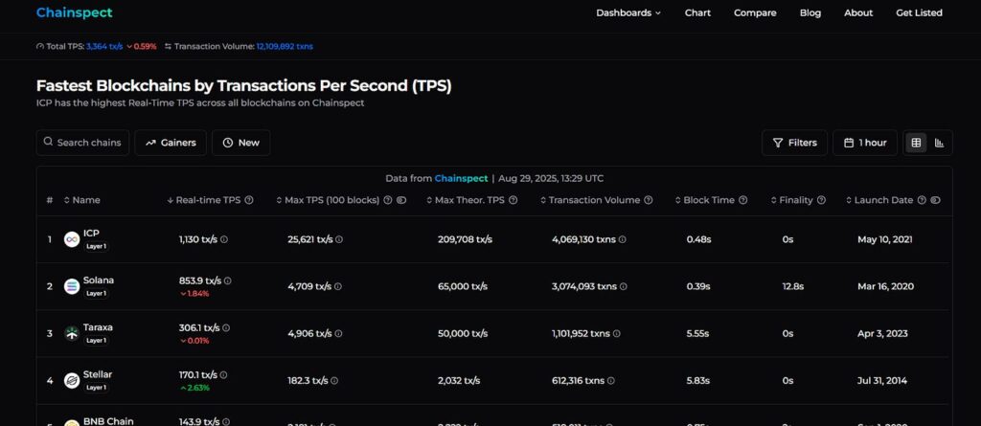Info icon next to 3,074,093 txns
Image resolution: width=981 pixels, height=426 pixels.
[623, 286]
